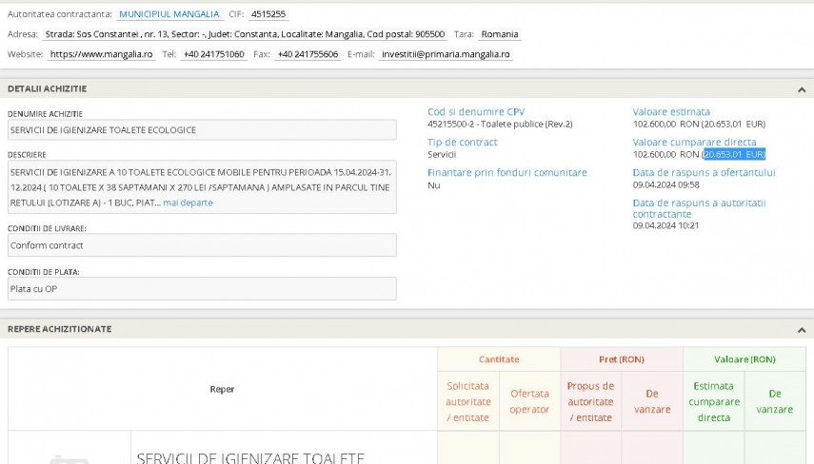814x464 pixels.
Task: Click the 'Pret (RON)' column group header
Action: pos(622,359)
